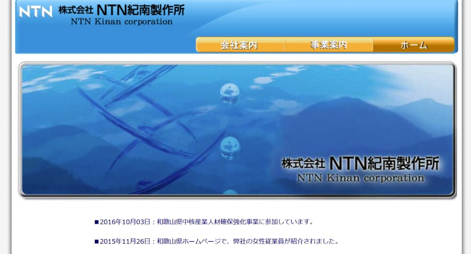471x254 pixels.
Task: Click the NTN Kinan corporation header subtitle
Action: pos(122,22)
